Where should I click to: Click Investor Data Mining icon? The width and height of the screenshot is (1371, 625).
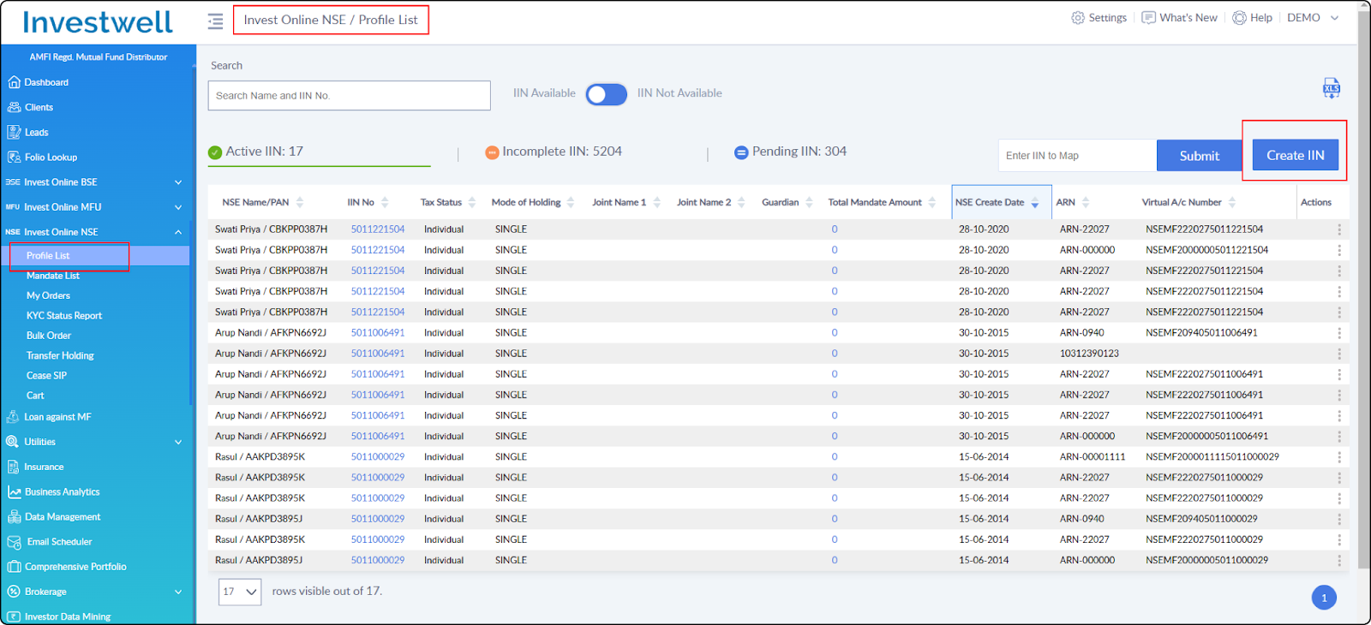tap(14, 616)
